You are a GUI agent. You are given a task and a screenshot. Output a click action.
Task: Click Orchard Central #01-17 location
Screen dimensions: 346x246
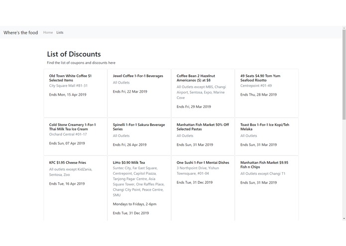point(68,134)
